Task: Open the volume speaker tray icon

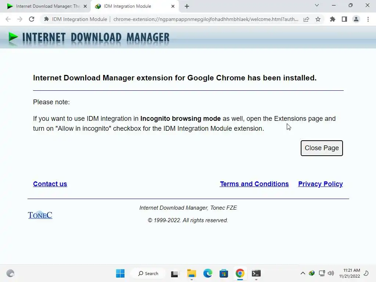Action: pyautogui.click(x=331, y=273)
